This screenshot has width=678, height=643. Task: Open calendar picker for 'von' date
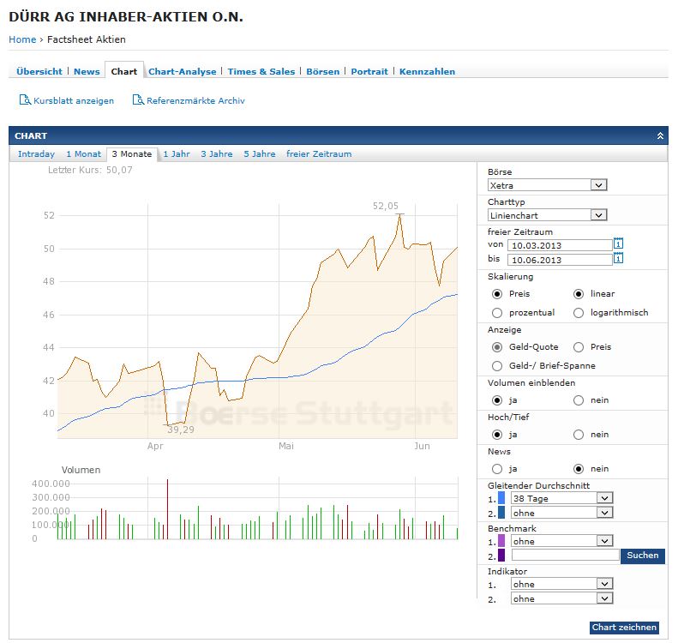[618, 244]
